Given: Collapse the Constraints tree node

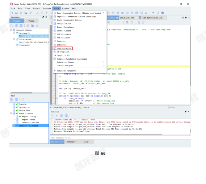Looking at the screenshot, I should (14, 39).
